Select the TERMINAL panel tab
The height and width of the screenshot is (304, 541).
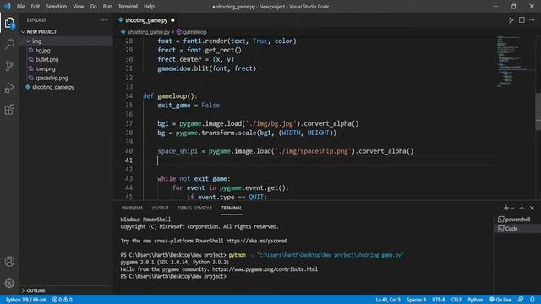(x=232, y=208)
